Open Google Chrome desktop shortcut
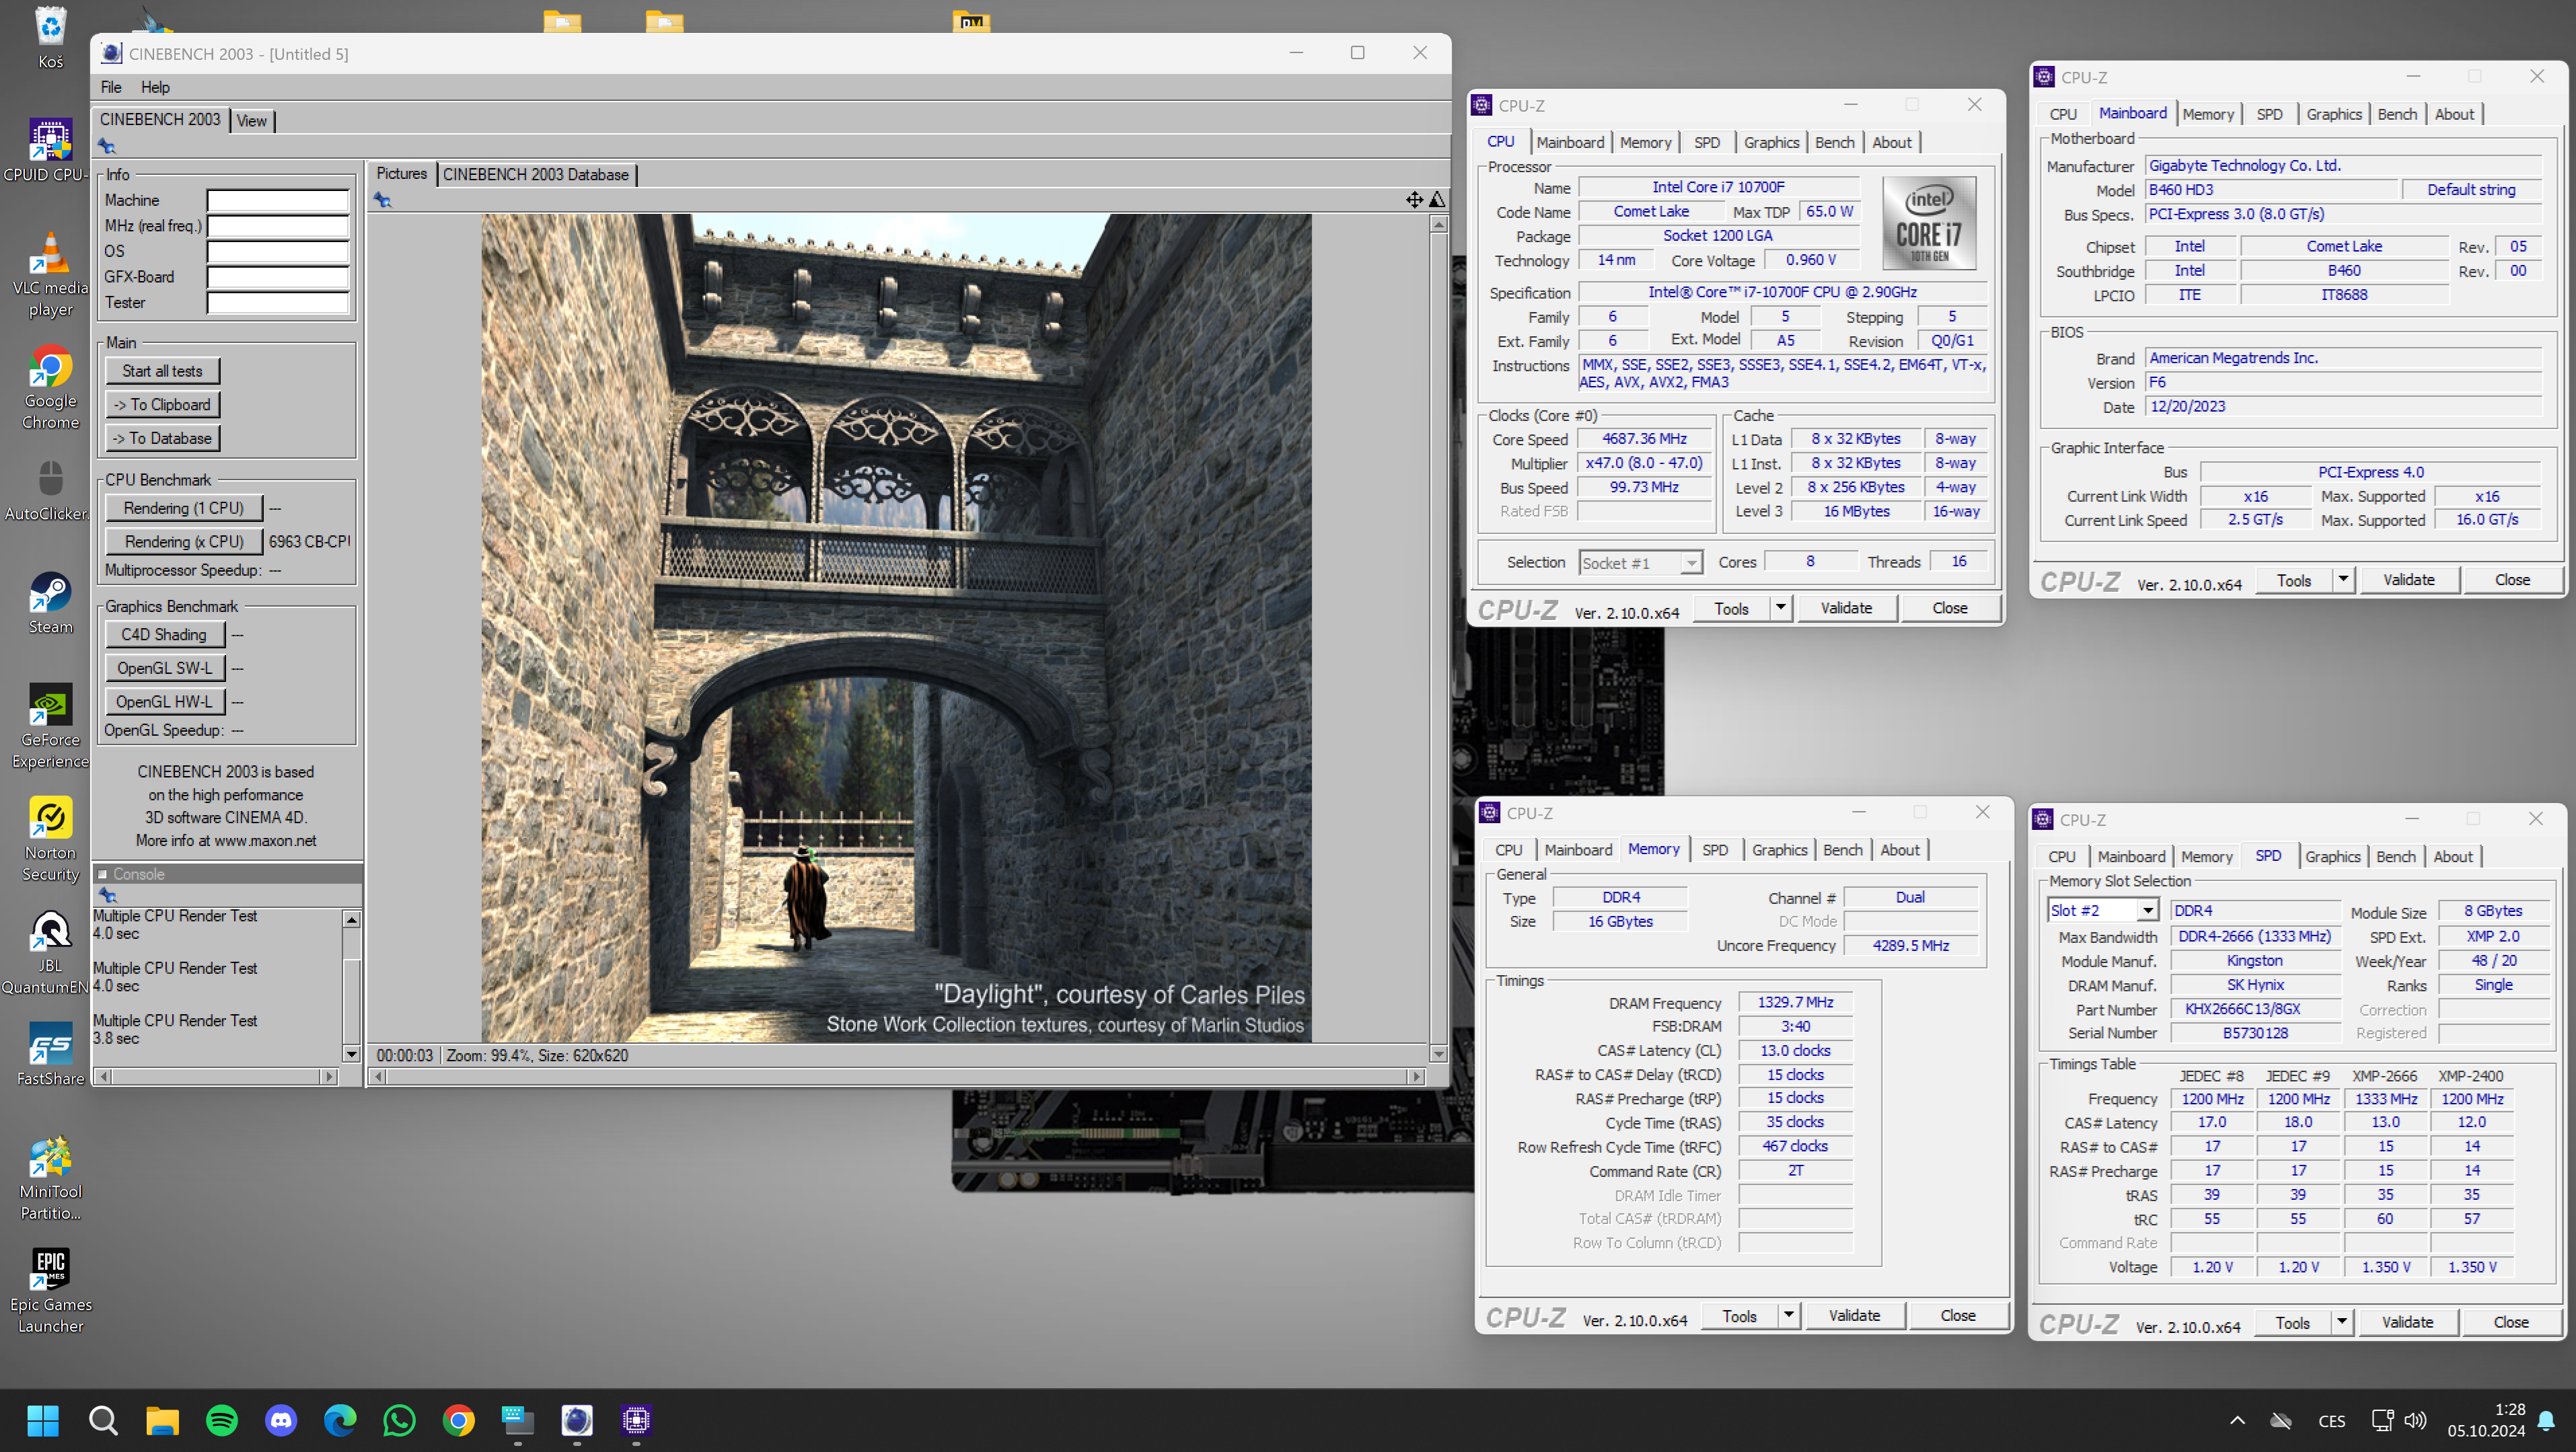The height and width of the screenshot is (1452, 2576). [50, 387]
